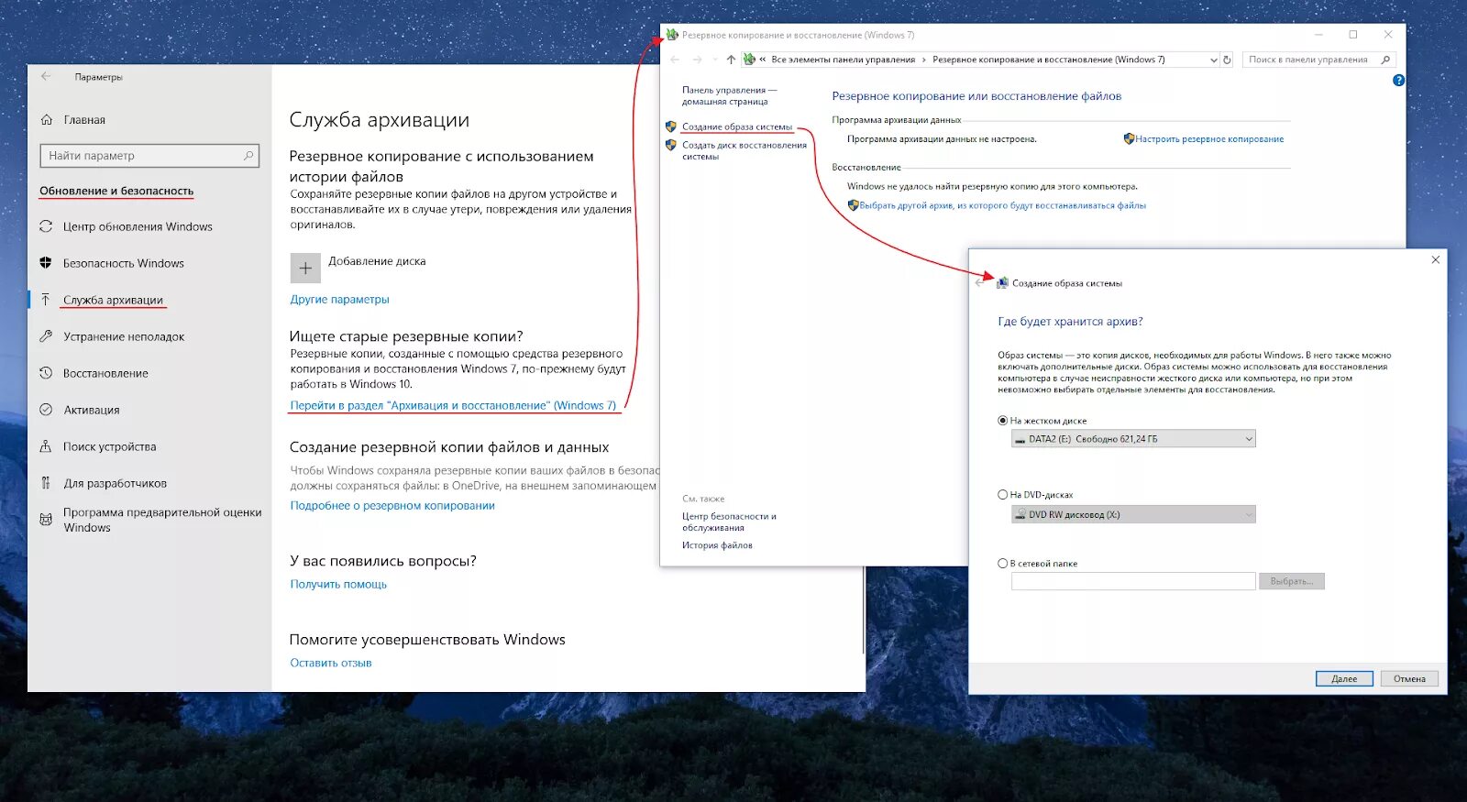Open Поиск устройства section in sidebar
The image size is (1467, 802).
(x=109, y=446)
